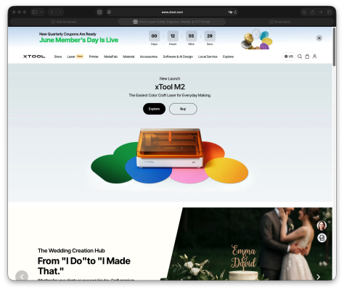Screen dimensions: 344x290
Task: Open Safari share sheet icon
Action: coord(312,12)
